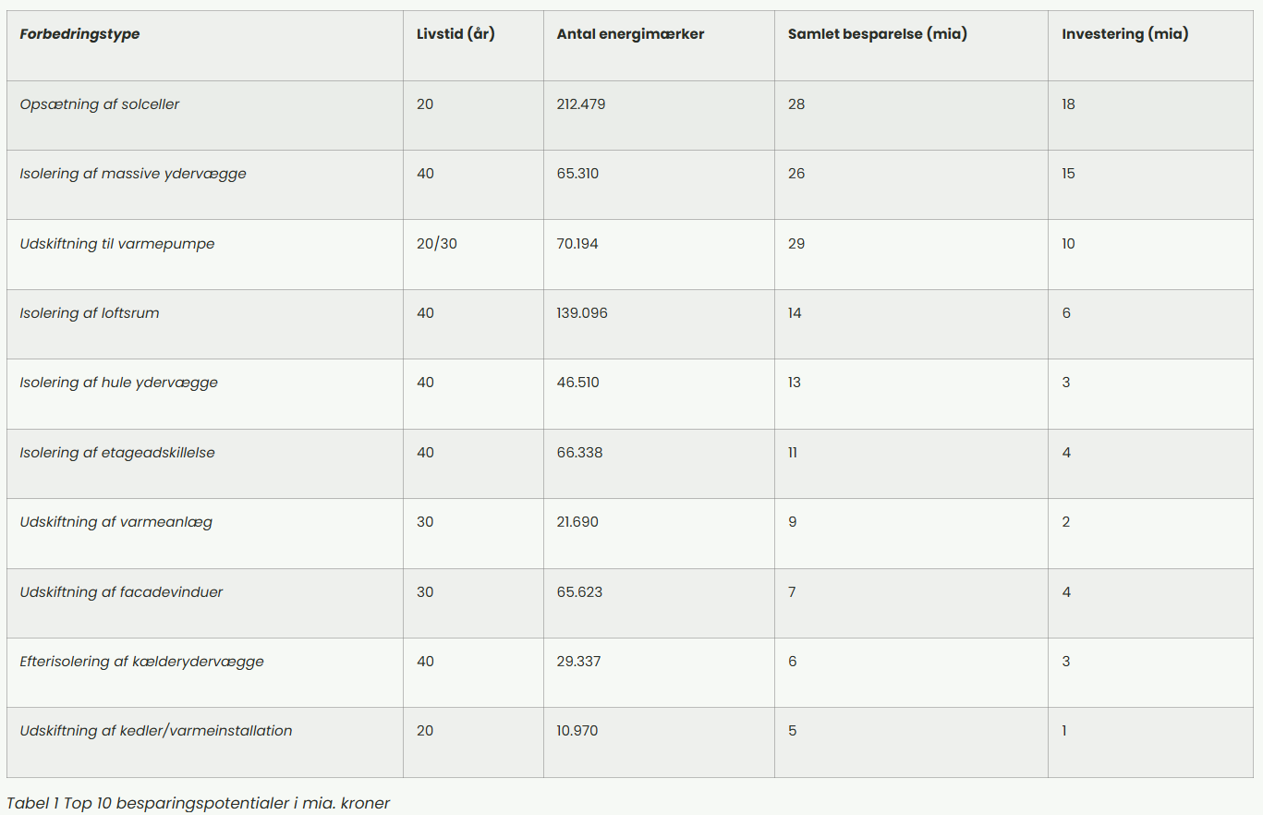The width and height of the screenshot is (1263, 815).
Task: Select the Opsætning af solceller row label
Action: pyautogui.click(x=100, y=104)
